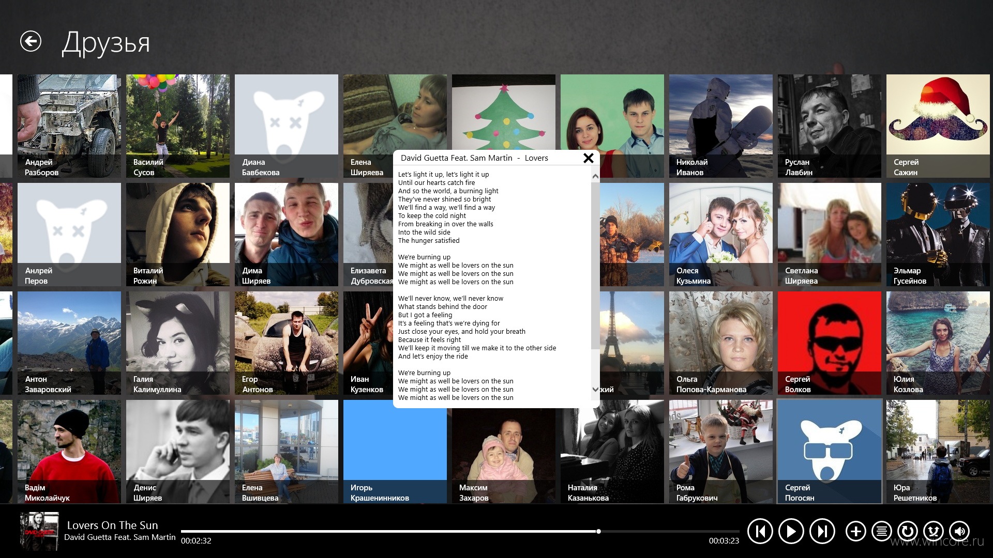
Task: Add the current song with the plus icon
Action: pos(856,531)
